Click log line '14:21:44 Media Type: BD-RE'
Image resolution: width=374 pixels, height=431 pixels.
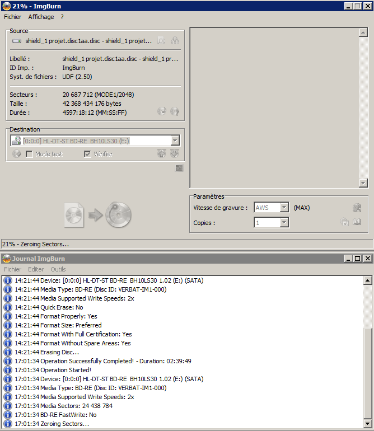coord(91,289)
